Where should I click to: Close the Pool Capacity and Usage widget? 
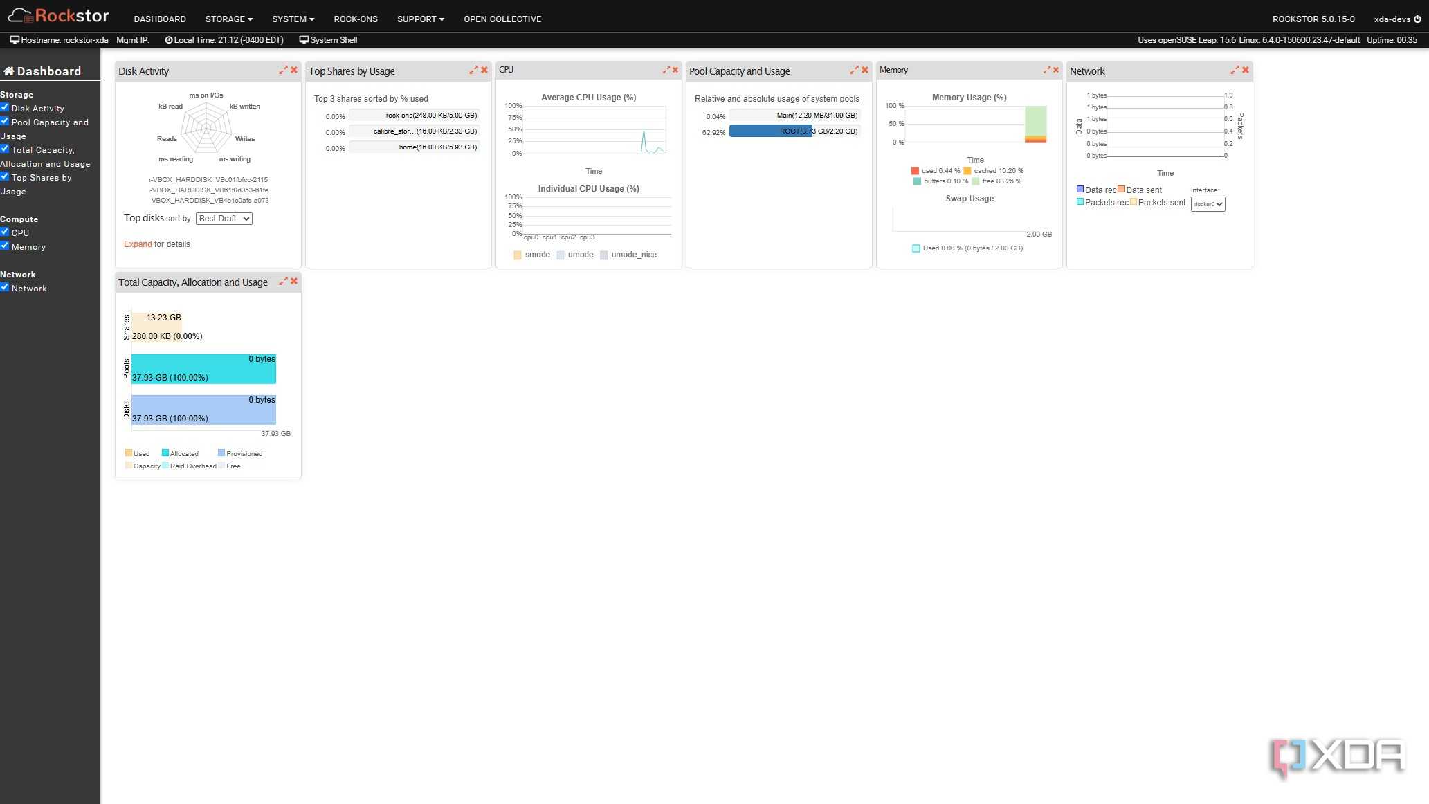865,70
